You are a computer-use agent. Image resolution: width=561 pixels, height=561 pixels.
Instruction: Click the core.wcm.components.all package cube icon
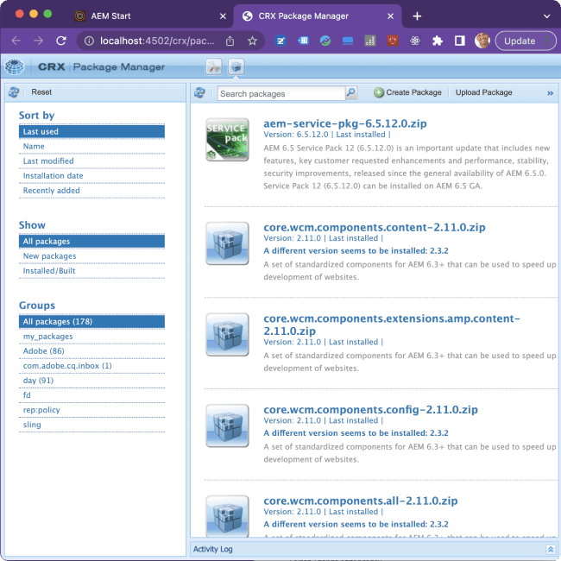point(227,516)
